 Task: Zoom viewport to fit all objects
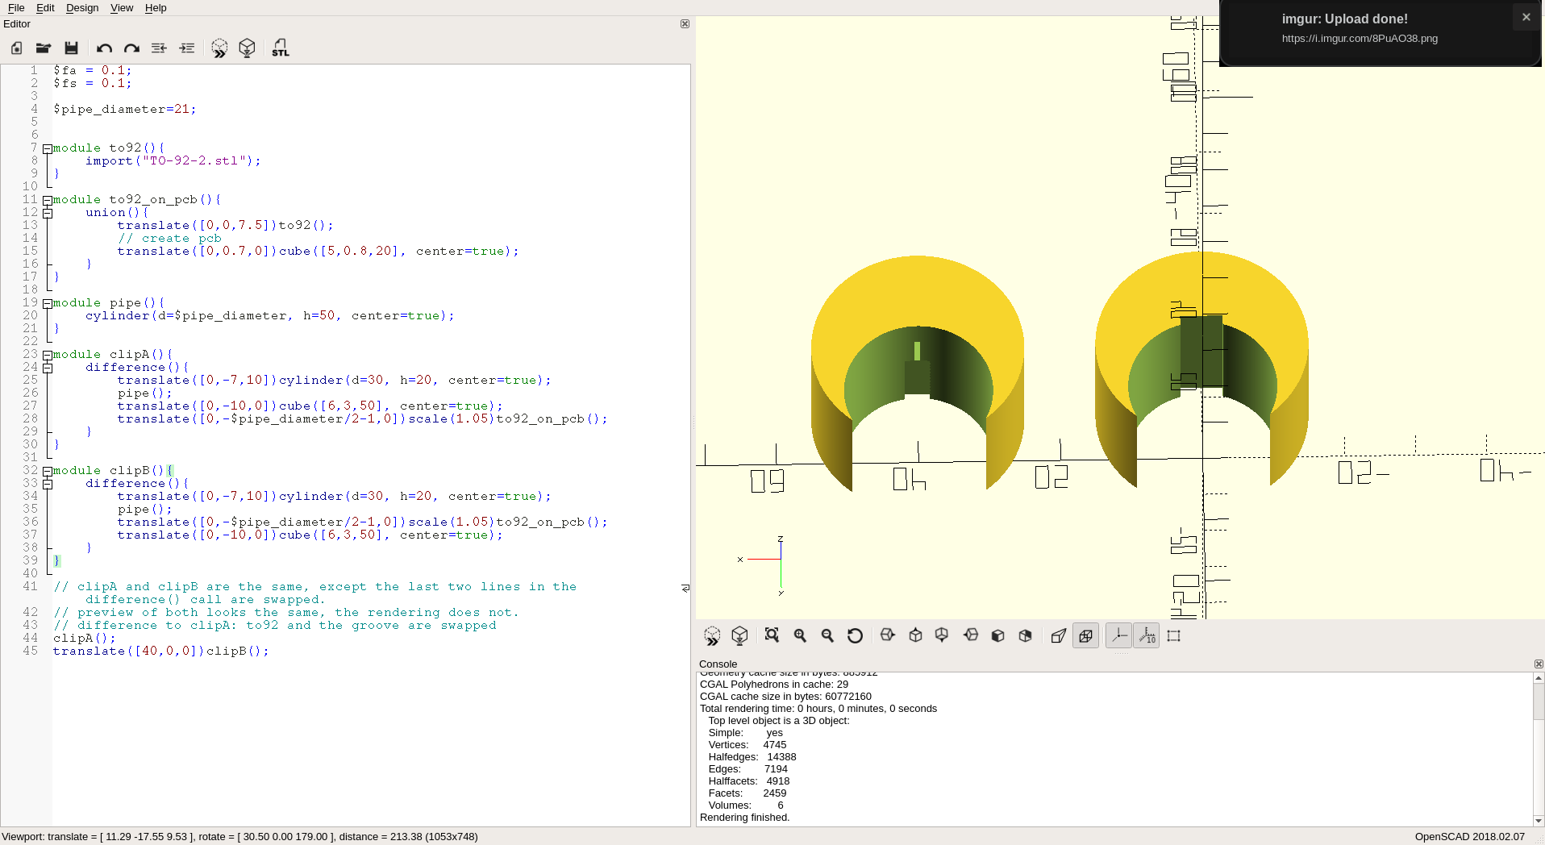pos(771,635)
